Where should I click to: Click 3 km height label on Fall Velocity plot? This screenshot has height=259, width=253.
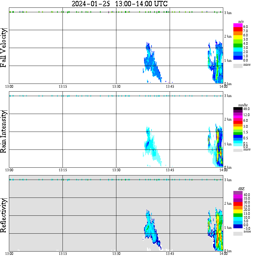pyautogui.click(x=228, y=13)
